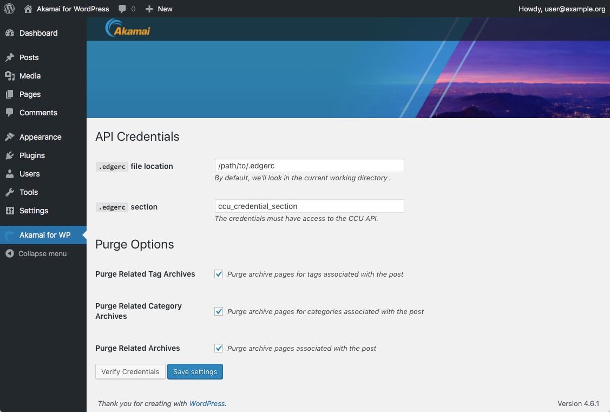This screenshot has width=610, height=412.
Task: Click 'API Credentials' heading
Action: 137,136
